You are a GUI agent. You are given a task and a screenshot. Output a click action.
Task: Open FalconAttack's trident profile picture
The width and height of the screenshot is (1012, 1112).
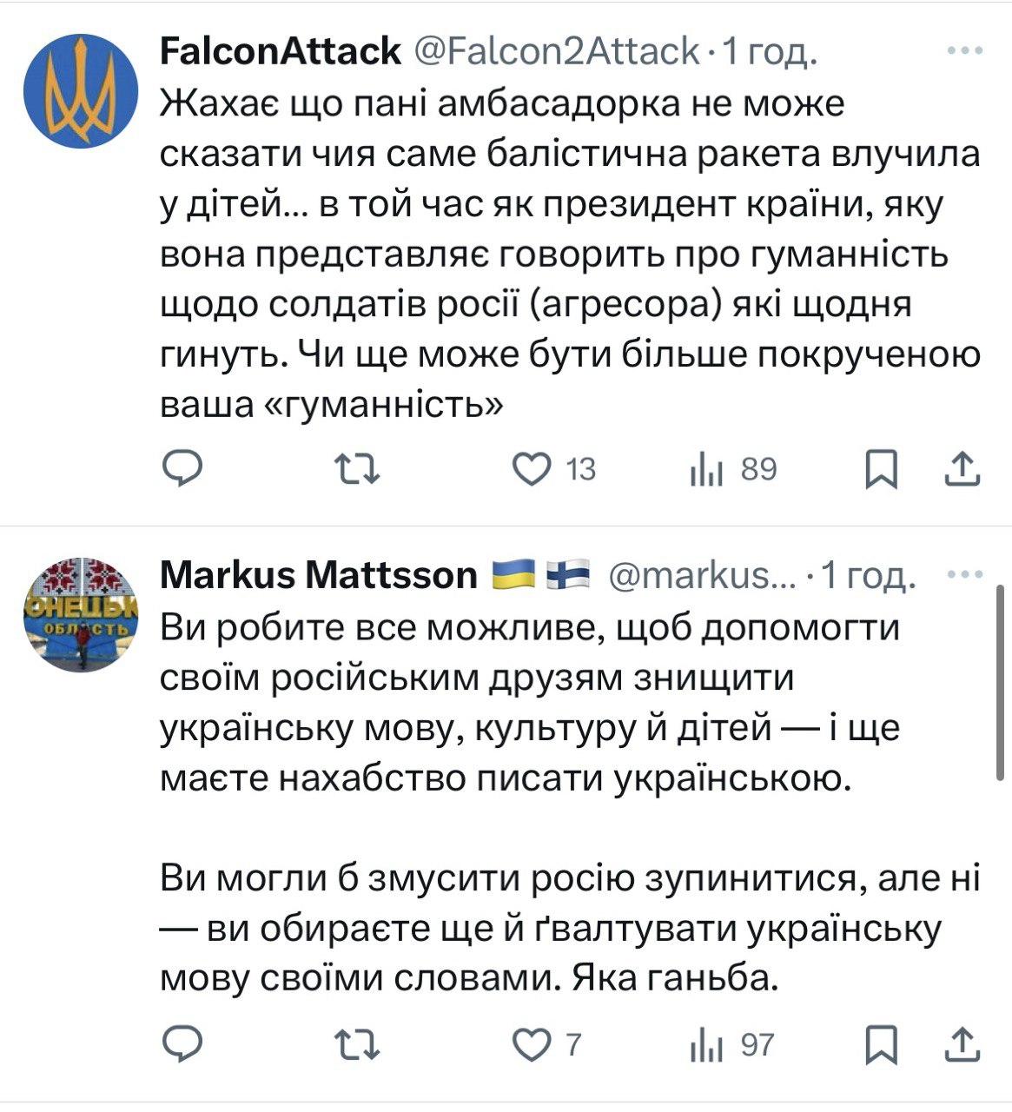tap(80, 89)
